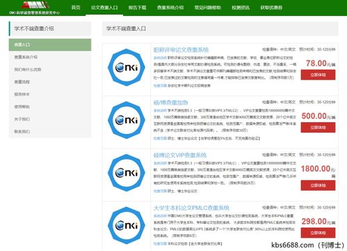
Task: Open CNKI logo of 职称评审论文查重系统
Action: (127, 67)
